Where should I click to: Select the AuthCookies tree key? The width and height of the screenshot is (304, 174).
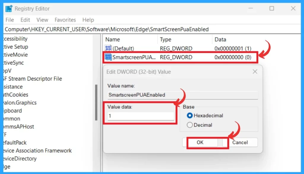coord(16,95)
